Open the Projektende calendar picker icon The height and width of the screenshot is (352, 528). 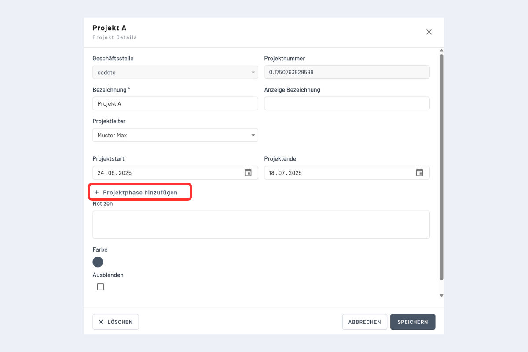tap(420, 172)
